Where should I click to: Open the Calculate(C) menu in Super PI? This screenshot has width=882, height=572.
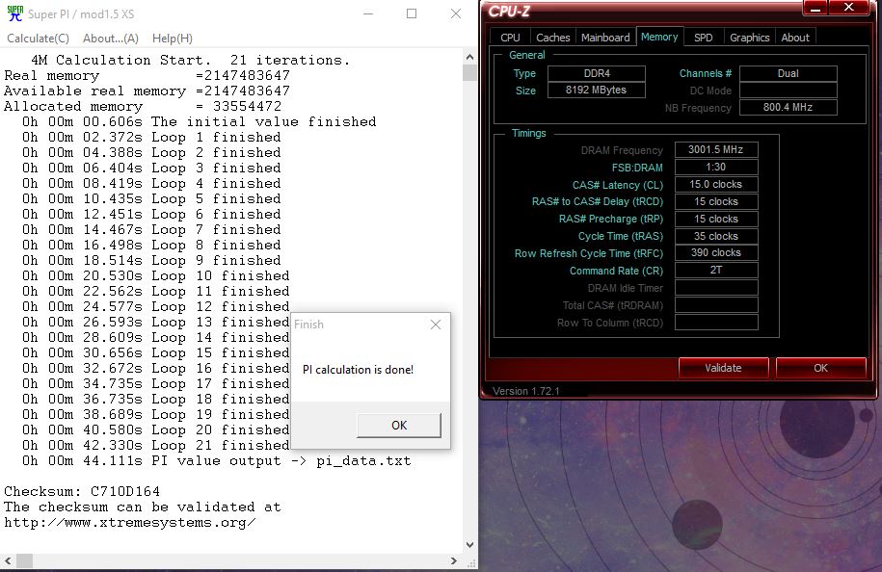coord(38,39)
